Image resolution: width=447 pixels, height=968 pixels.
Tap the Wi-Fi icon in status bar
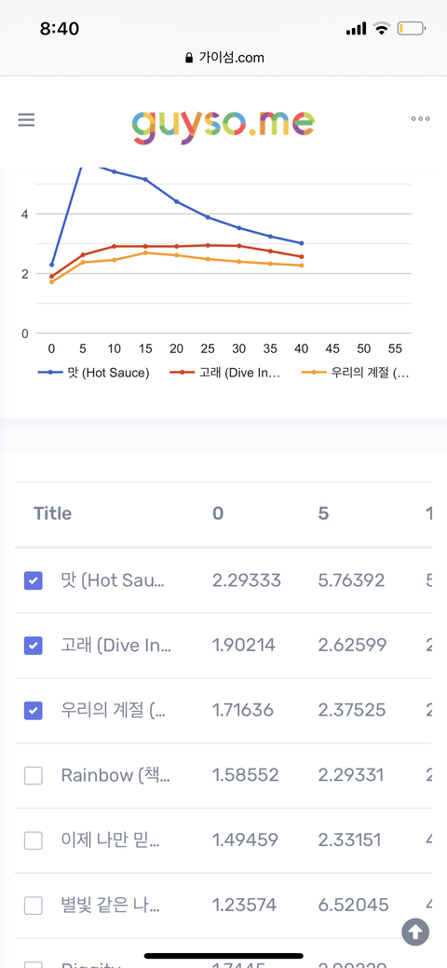click(x=382, y=28)
